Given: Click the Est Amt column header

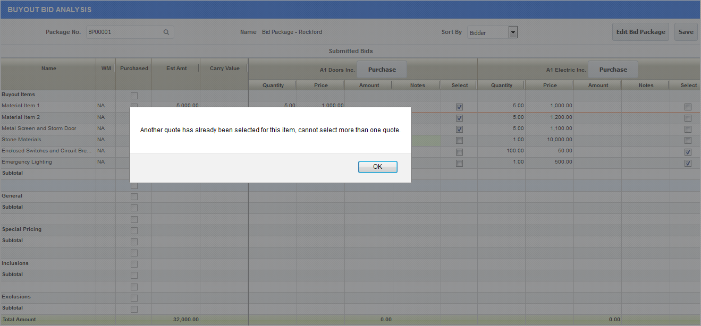Looking at the screenshot, I should click(175, 68).
